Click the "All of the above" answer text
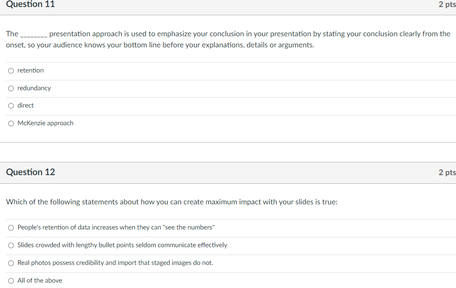 [x=40, y=281]
